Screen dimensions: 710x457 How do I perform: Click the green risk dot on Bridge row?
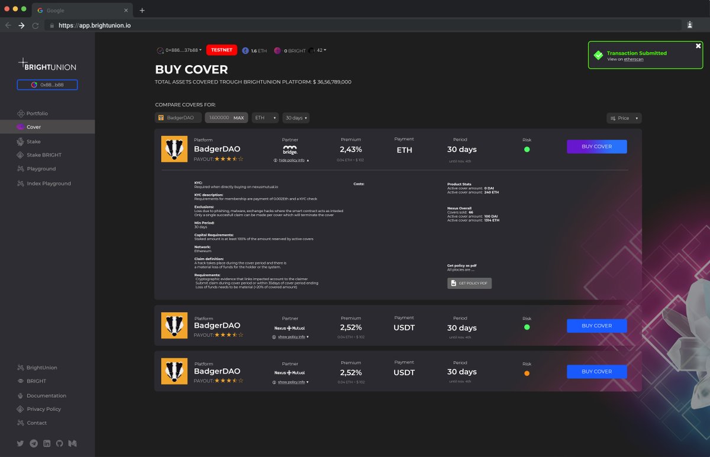pos(527,149)
